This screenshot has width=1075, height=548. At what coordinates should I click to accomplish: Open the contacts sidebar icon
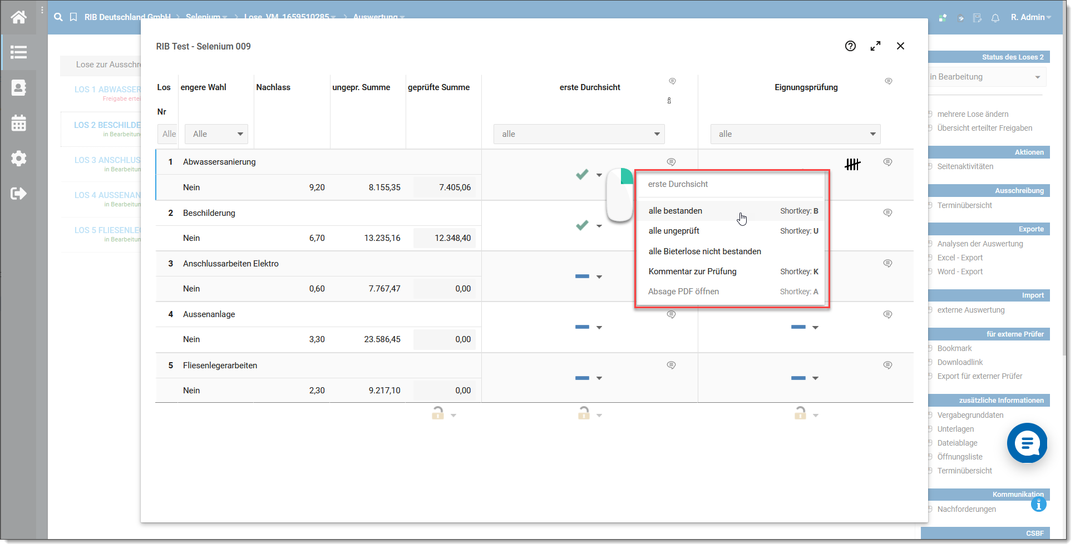point(18,87)
